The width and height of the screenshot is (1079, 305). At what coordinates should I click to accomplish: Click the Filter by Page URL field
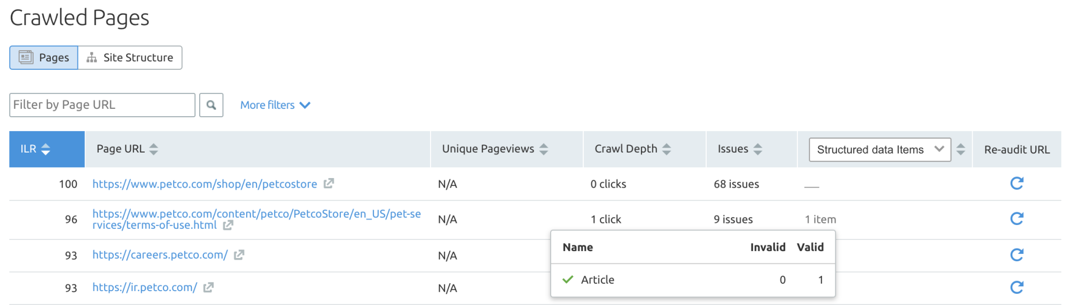(102, 105)
